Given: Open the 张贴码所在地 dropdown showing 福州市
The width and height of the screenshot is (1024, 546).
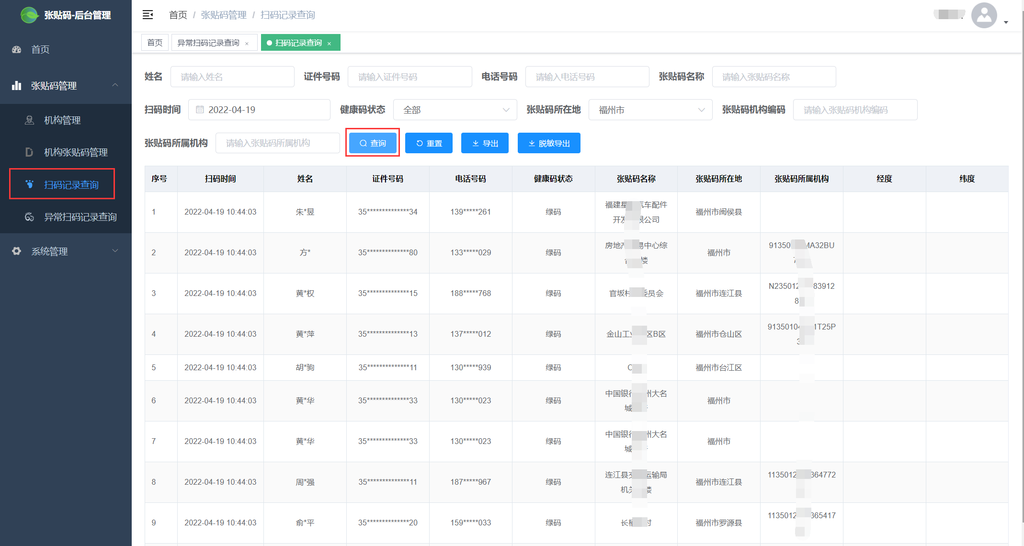Looking at the screenshot, I should tap(650, 110).
